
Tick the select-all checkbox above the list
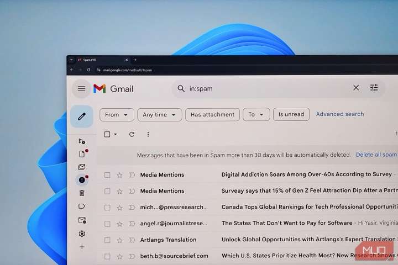coord(107,134)
